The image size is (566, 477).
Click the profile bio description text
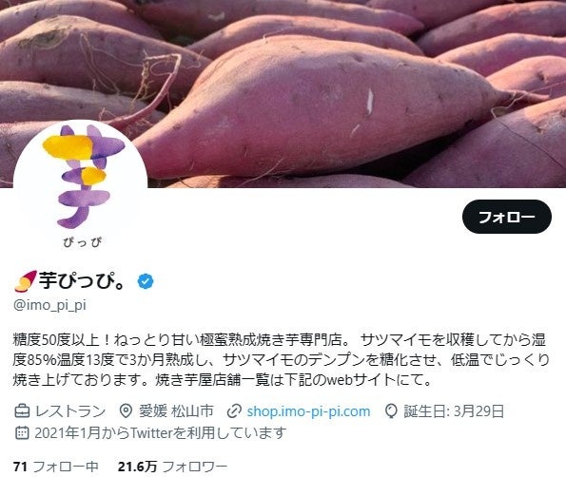[x=281, y=359]
